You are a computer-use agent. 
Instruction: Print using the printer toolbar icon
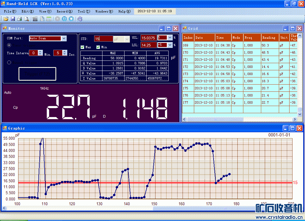[x=20, y=19]
